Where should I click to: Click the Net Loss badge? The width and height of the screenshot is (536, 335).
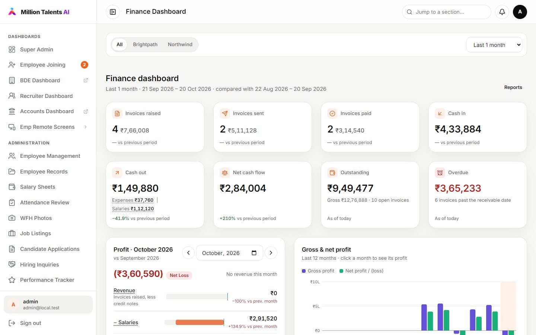[179, 275]
